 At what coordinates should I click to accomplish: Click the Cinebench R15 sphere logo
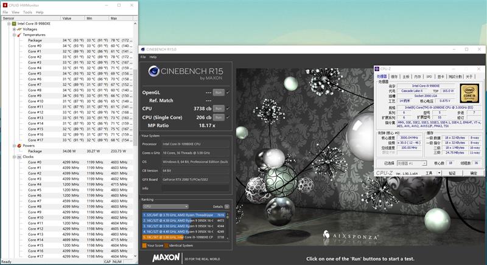[x=154, y=71]
